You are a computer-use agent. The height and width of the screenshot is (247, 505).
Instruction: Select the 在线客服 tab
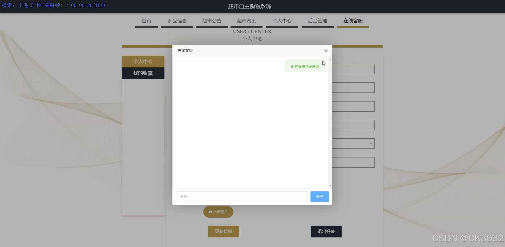[353, 21]
